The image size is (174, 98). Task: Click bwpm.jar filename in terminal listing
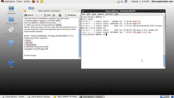136,21
